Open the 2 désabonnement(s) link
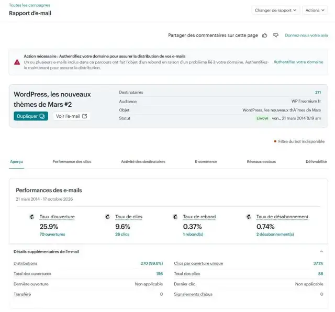Viewport: 335px width, 312px height. pos(275,235)
